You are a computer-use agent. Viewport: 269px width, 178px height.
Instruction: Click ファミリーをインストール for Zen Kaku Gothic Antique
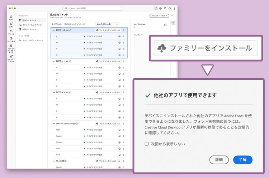point(108,123)
